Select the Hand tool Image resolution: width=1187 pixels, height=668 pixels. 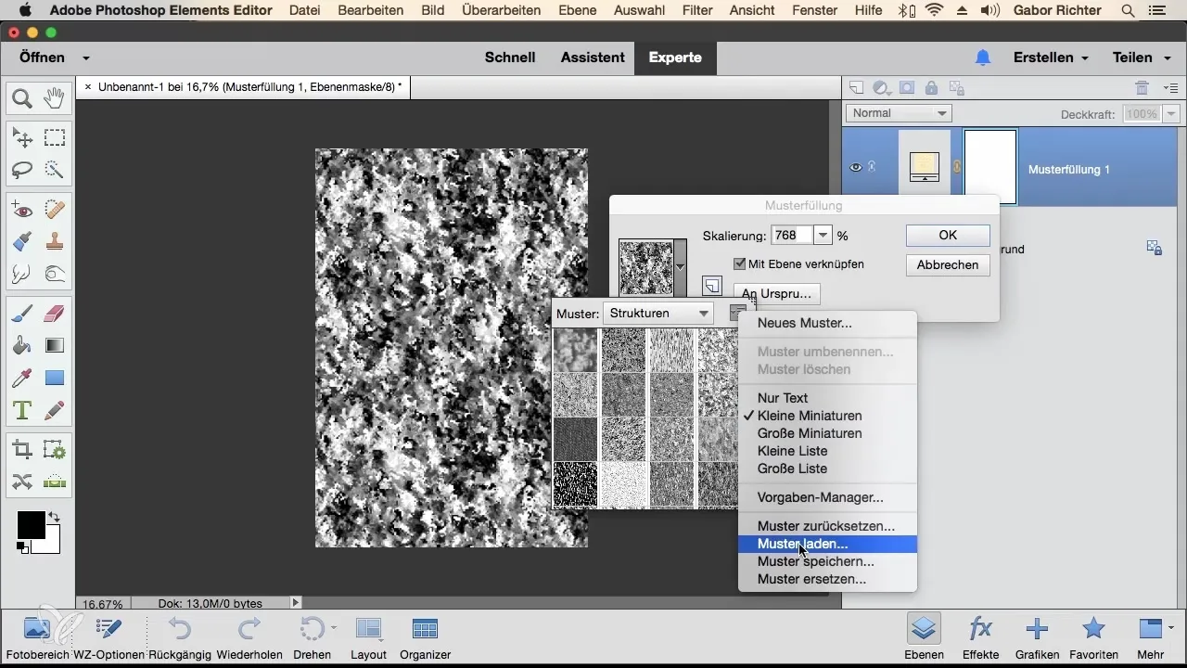[x=55, y=98]
